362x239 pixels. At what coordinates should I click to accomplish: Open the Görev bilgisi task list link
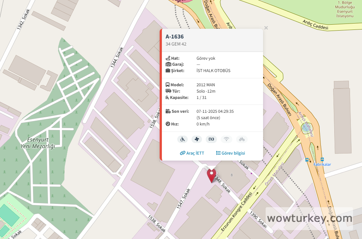pyautogui.click(x=230, y=153)
